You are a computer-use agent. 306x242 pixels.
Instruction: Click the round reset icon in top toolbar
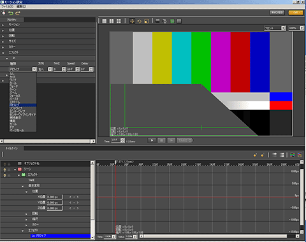coord(4,13)
